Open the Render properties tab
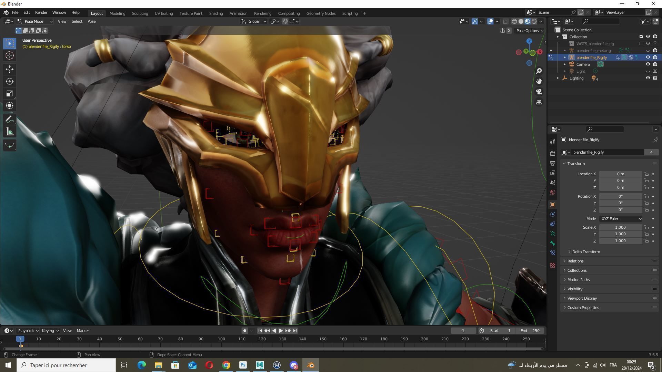 [553, 153]
